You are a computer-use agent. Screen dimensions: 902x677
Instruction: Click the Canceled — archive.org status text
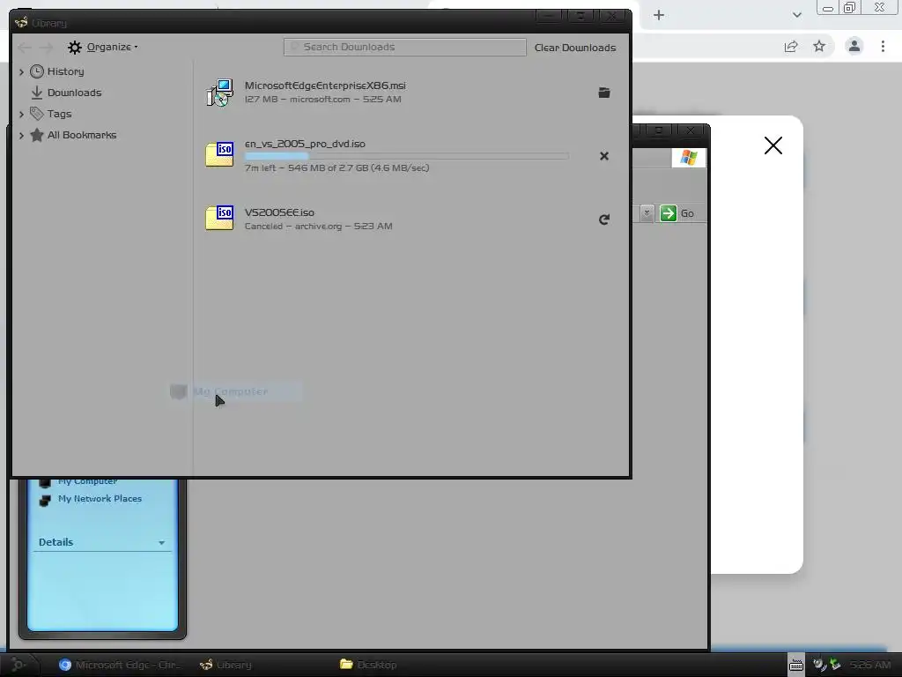(x=319, y=227)
